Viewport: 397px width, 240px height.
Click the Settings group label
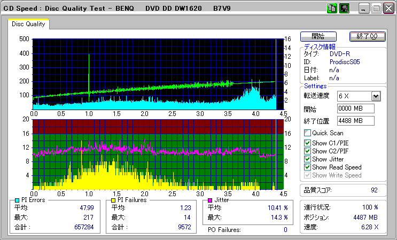click(315, 86)
